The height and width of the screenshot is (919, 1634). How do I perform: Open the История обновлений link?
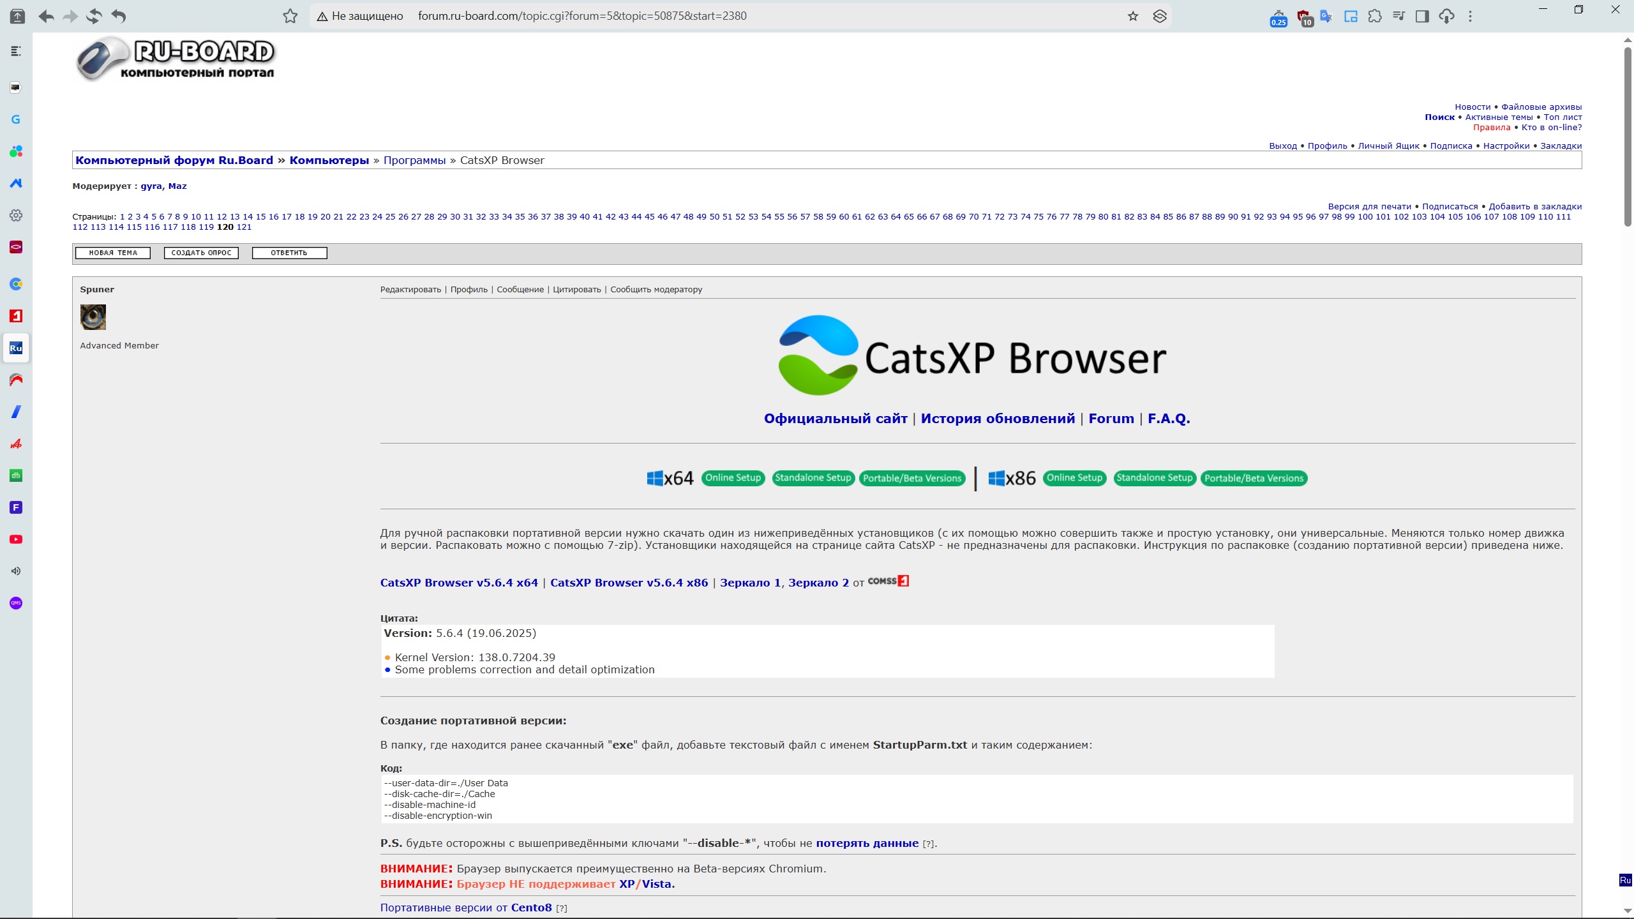(998, 418)
